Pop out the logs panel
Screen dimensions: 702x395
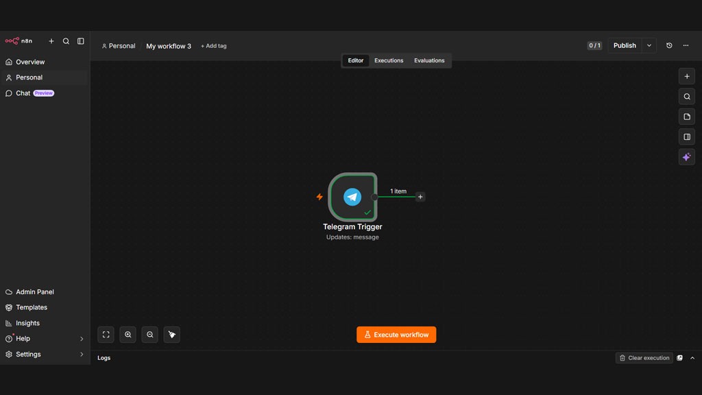[x=679, y=358]
